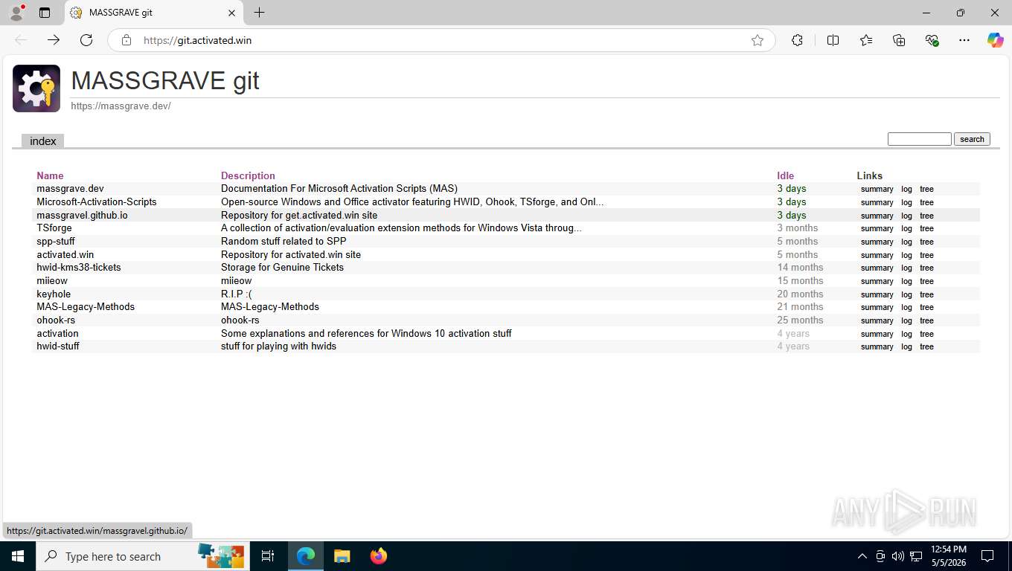Viewport: 1012px width, 571px height.
Task: Open log for hwid-kms38-tickets row
Action: tap(906, 268)
